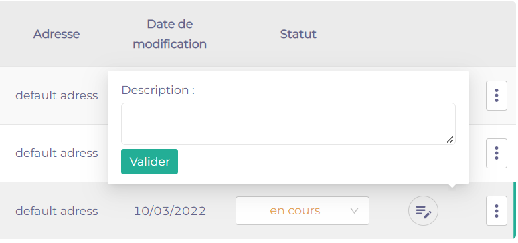
Task: Expand the 'en cours' status dropdown
Action: 303,211
